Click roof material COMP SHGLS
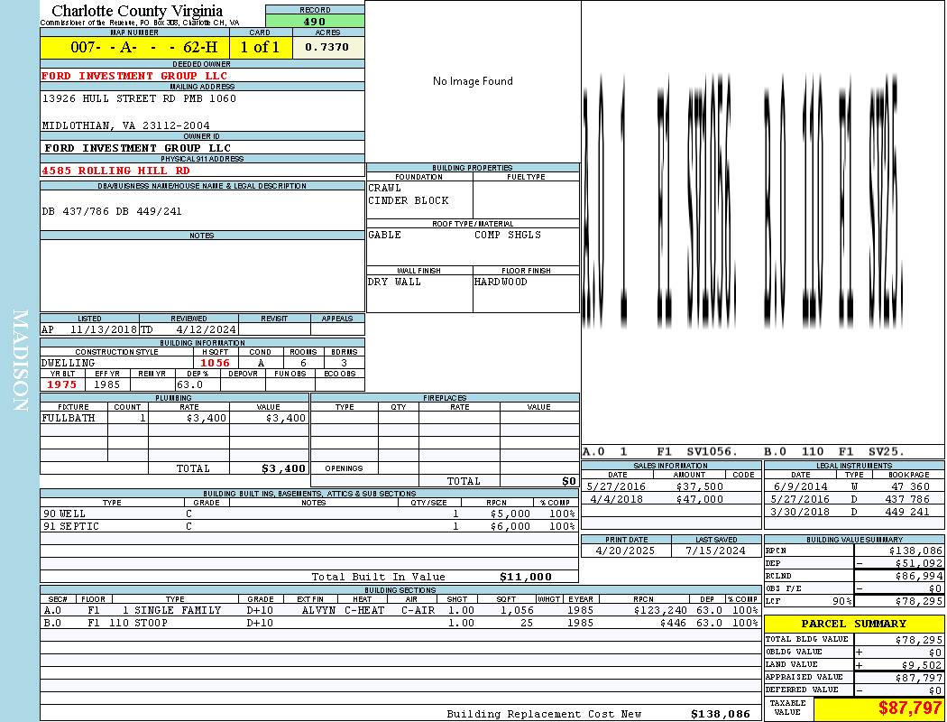947x722 pixels. pyautogui.click(x=507, y=235)
